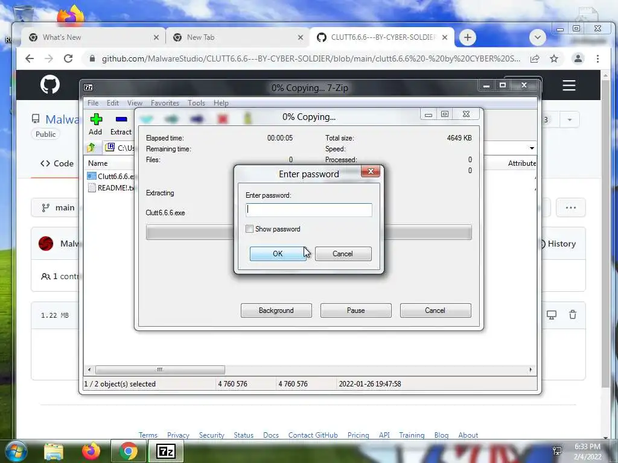This screenshot has width=618, height=463.
Task: Open the 7-Zip View menu
Action: (x=135, y=102)
